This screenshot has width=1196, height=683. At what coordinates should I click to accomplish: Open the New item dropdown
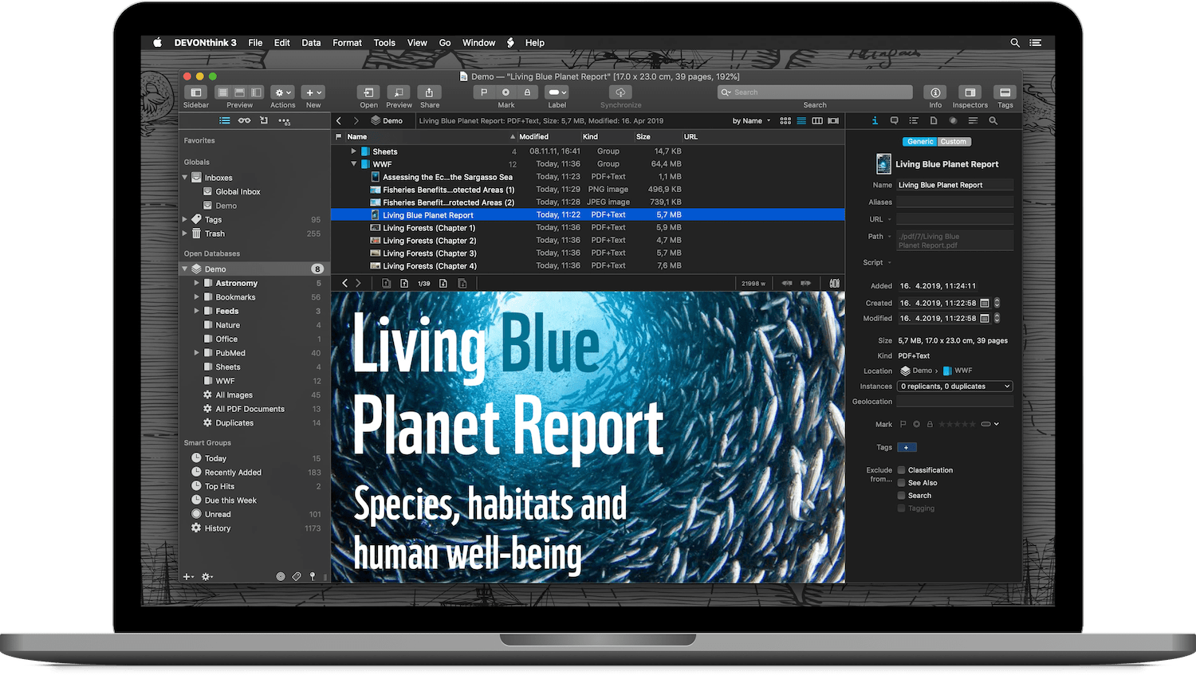click(313, 92)
